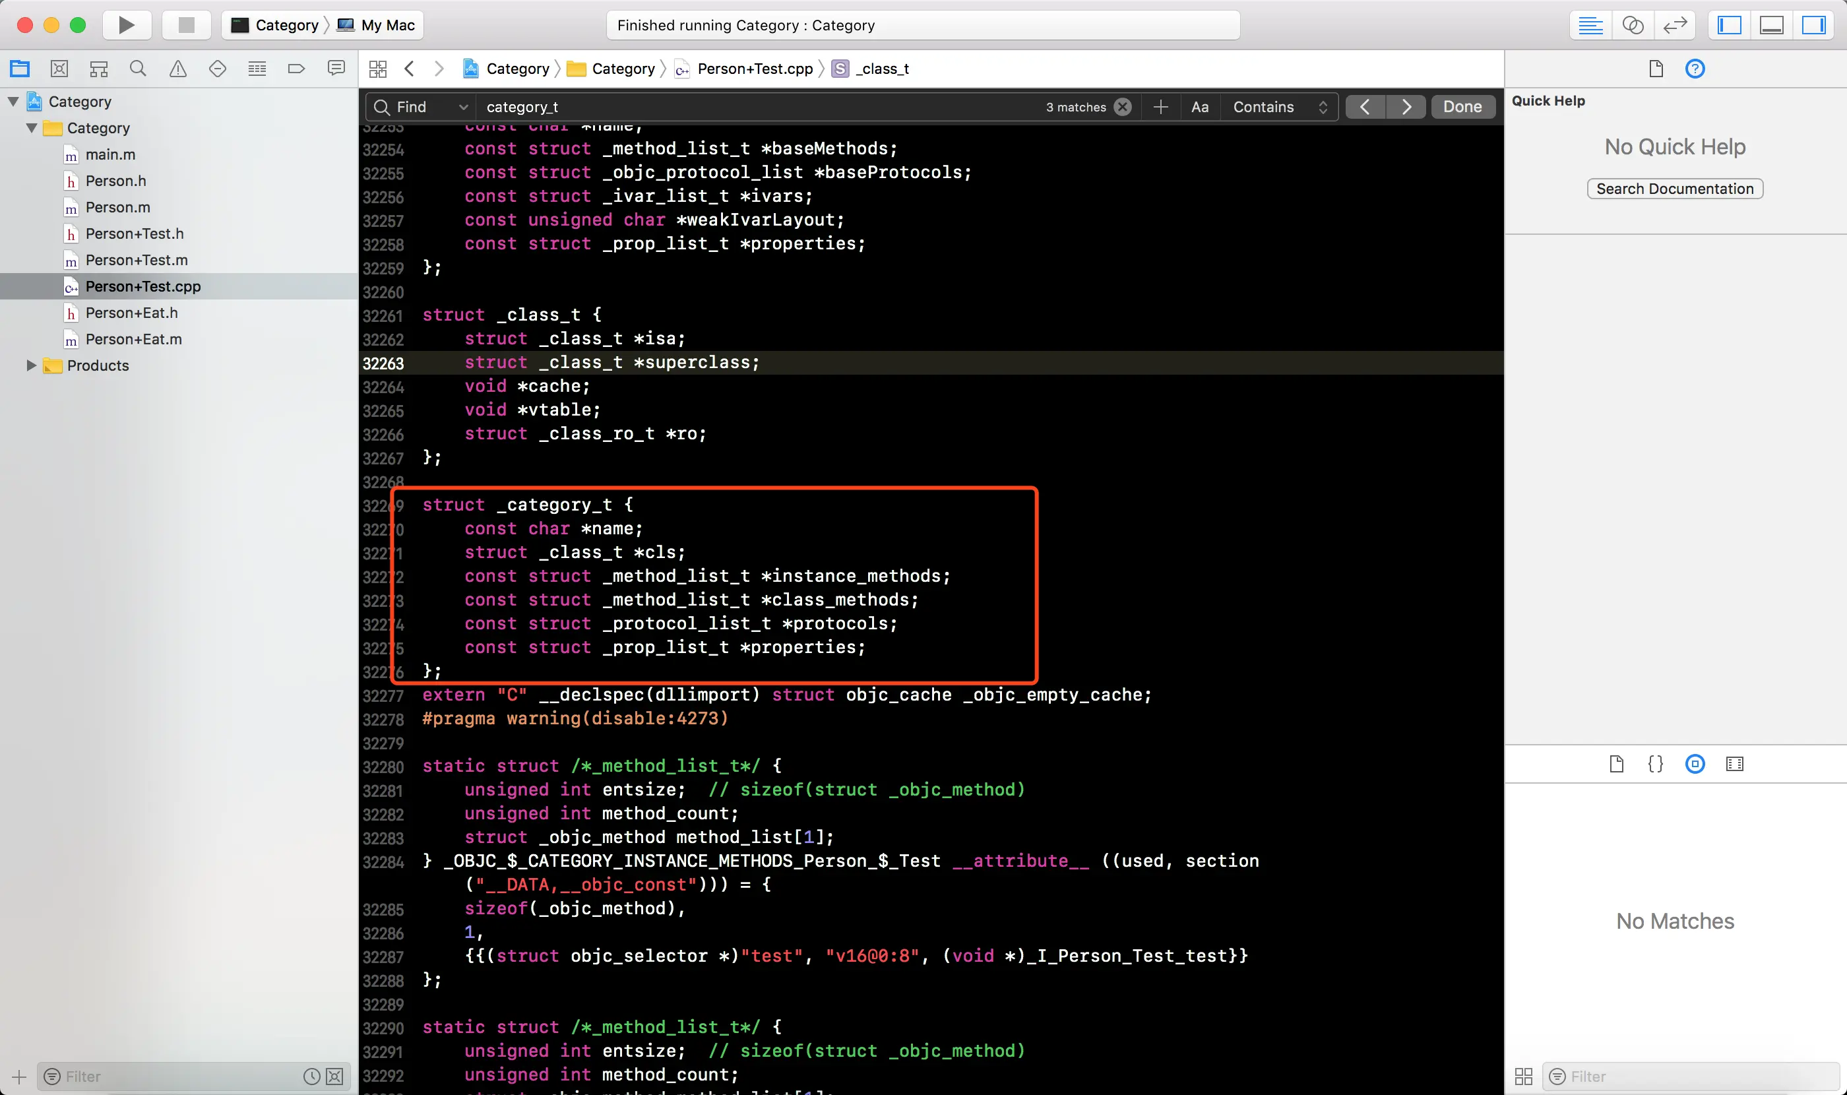
Task: Toggle the Debug area visibility
Action: tap(1771, 25)
